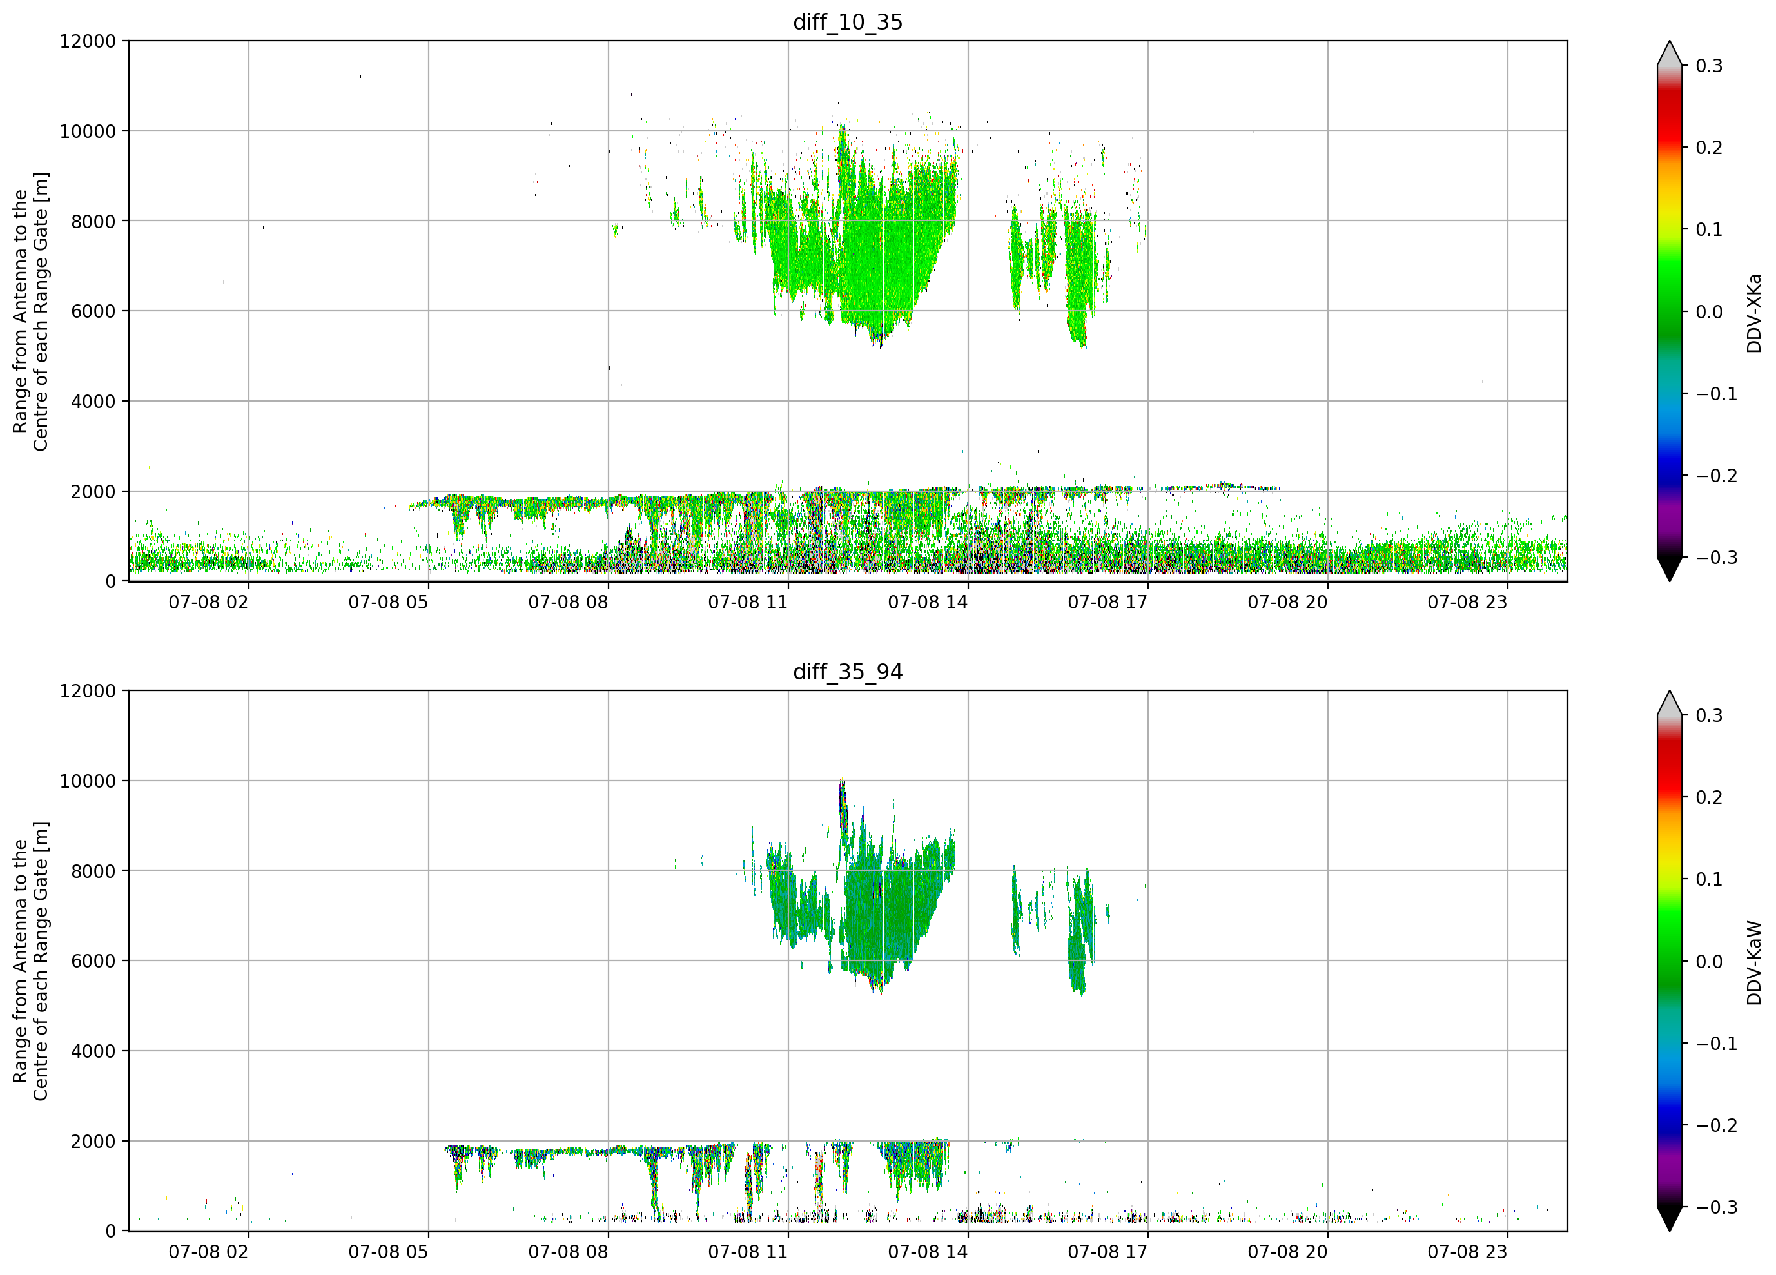Image resolution: width=1776 pixels, height=1275 pixels.
Task: Click the 10000 y-tick in diff_10_35 plot
Action: pos(88,131)
